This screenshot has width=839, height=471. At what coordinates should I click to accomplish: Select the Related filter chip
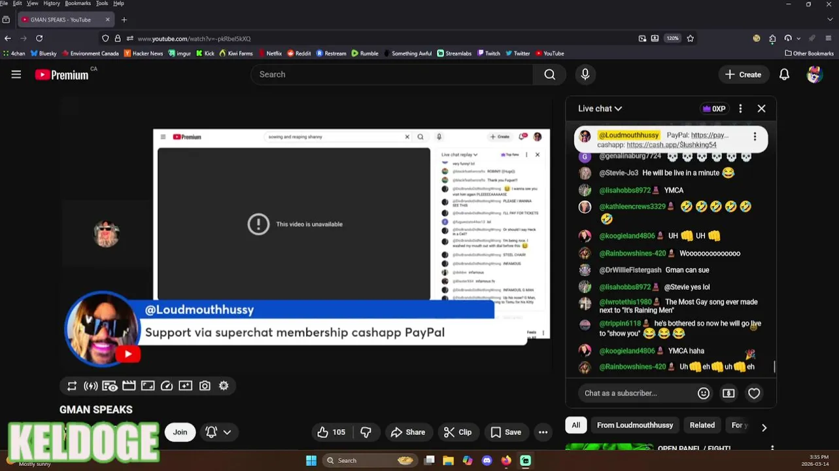click(702, 425)
